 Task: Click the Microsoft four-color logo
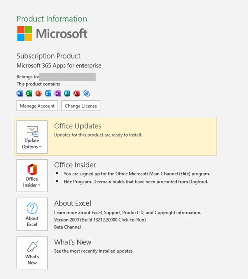pyautogui.click(x=25, y=33)
